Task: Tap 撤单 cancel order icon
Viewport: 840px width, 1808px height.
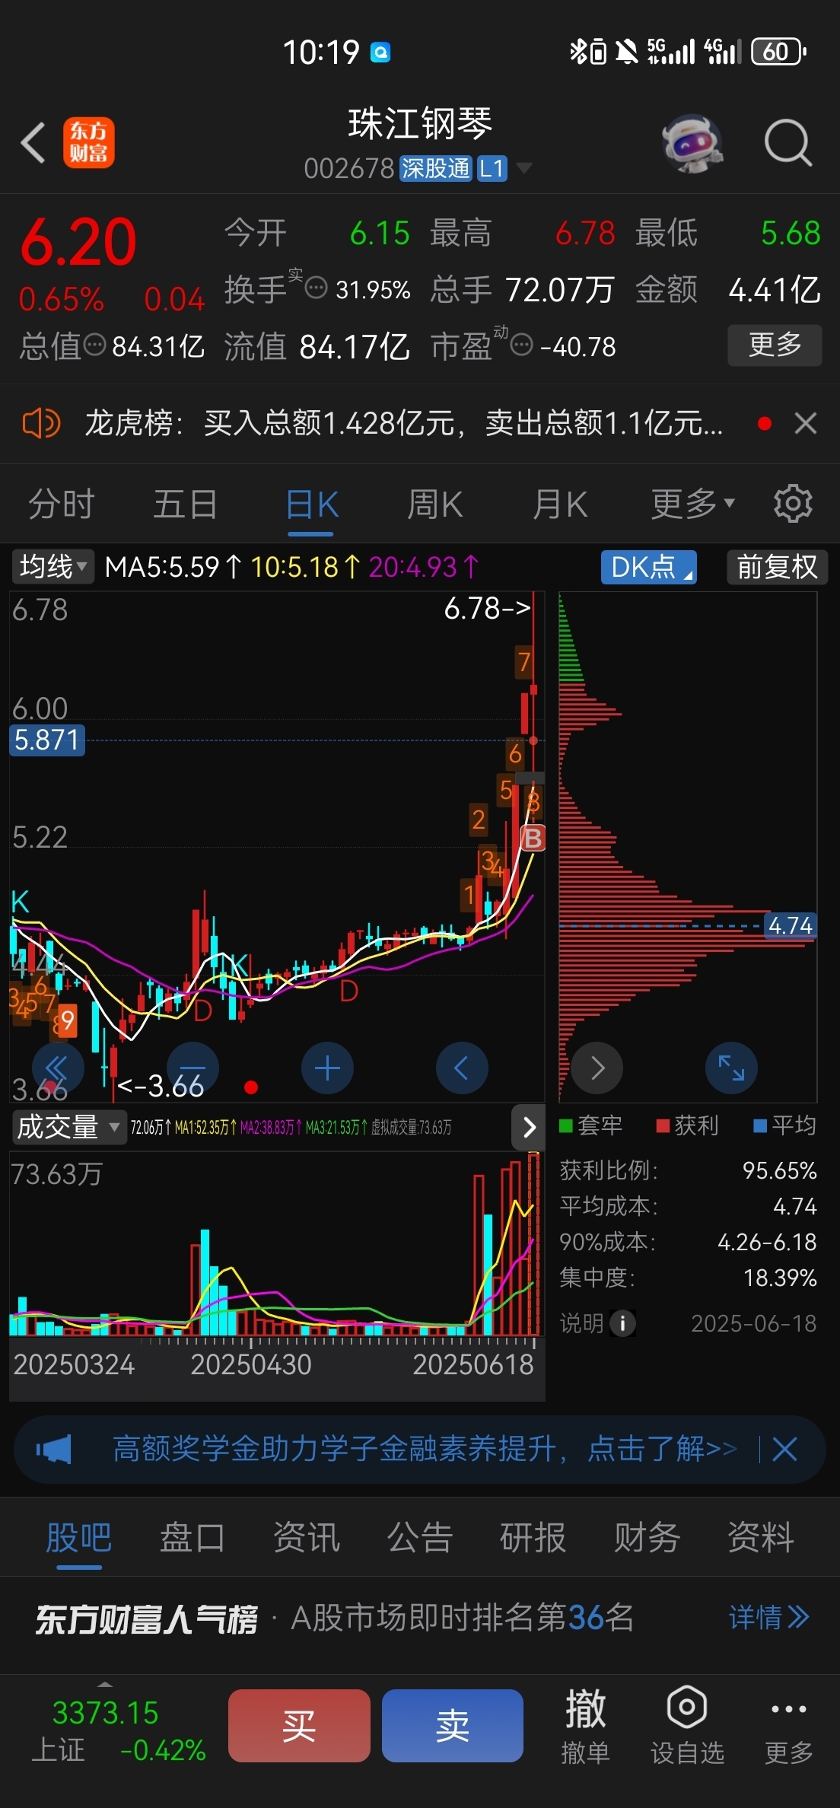Action: 585,1725
